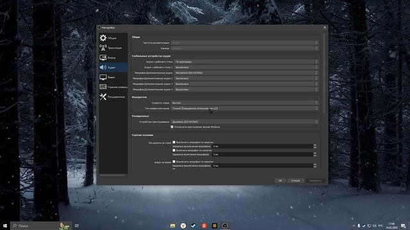Viewport: 410px width, 230px height.
Task: Open the volume control in the system tray
Action: pyautogui.click(x=374, y=226)
